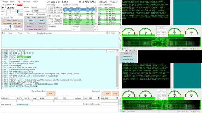Click the SEND FILE button
The width and height of the screenshot is (202, 113).
click(128, 54)
